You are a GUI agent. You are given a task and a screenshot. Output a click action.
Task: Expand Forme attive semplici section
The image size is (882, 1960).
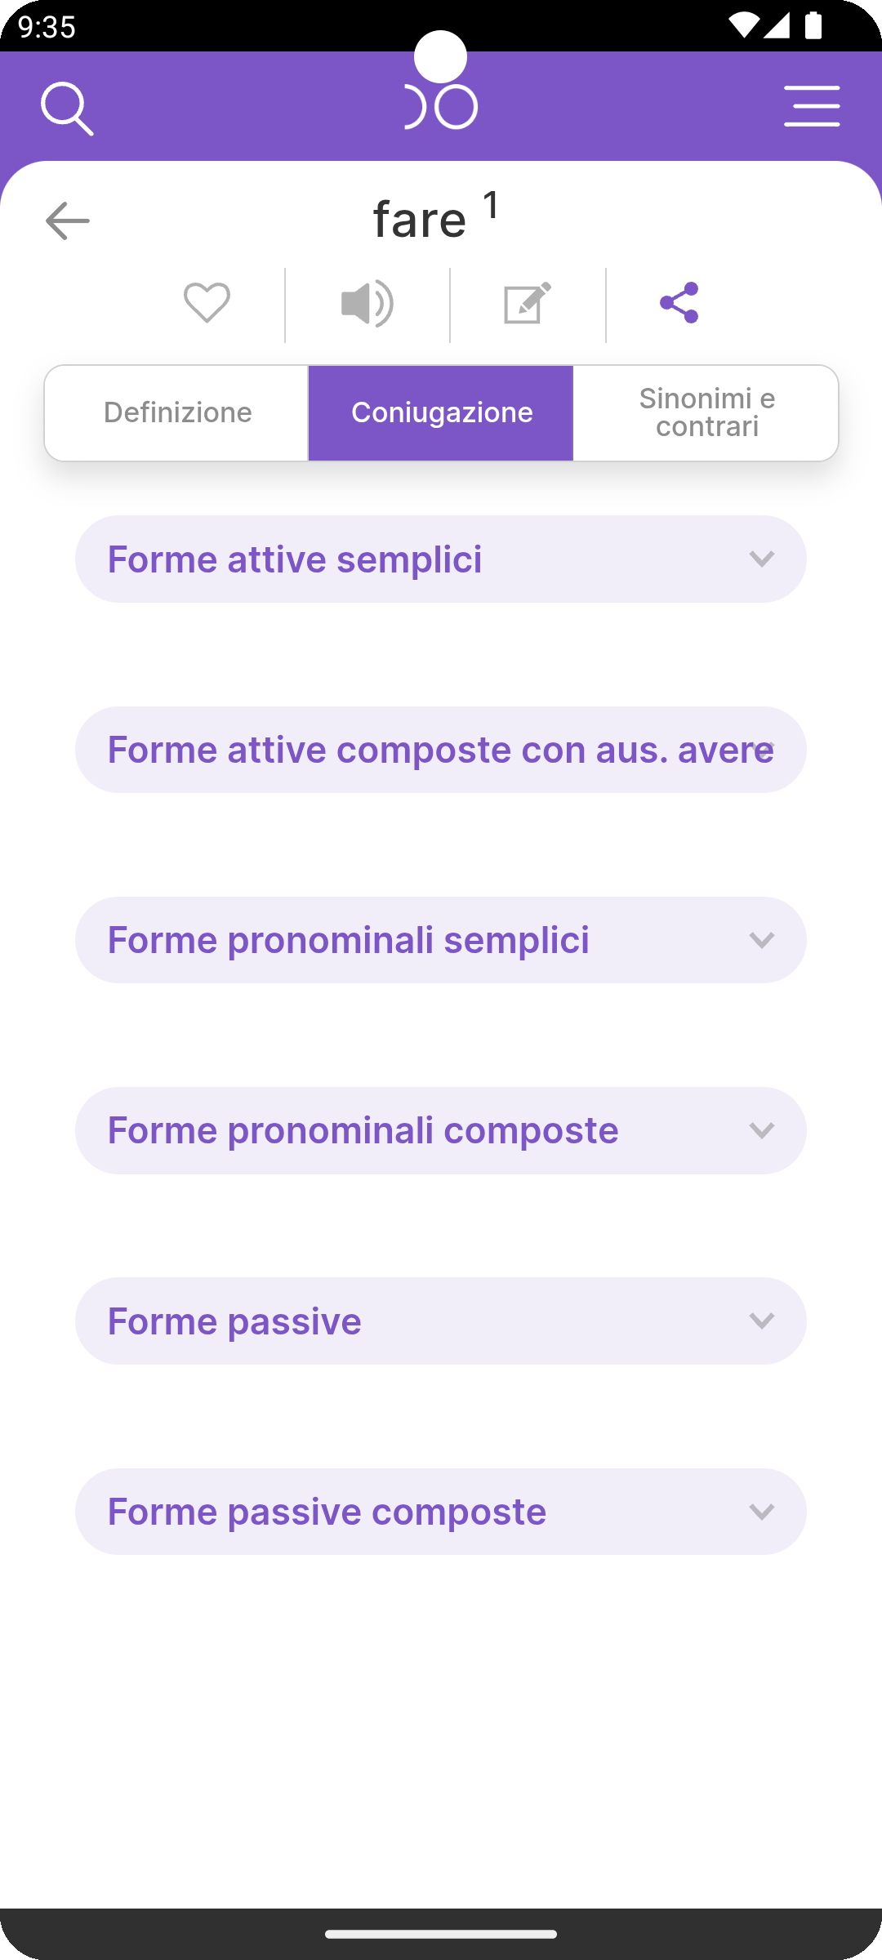click(x=441, y=559)
